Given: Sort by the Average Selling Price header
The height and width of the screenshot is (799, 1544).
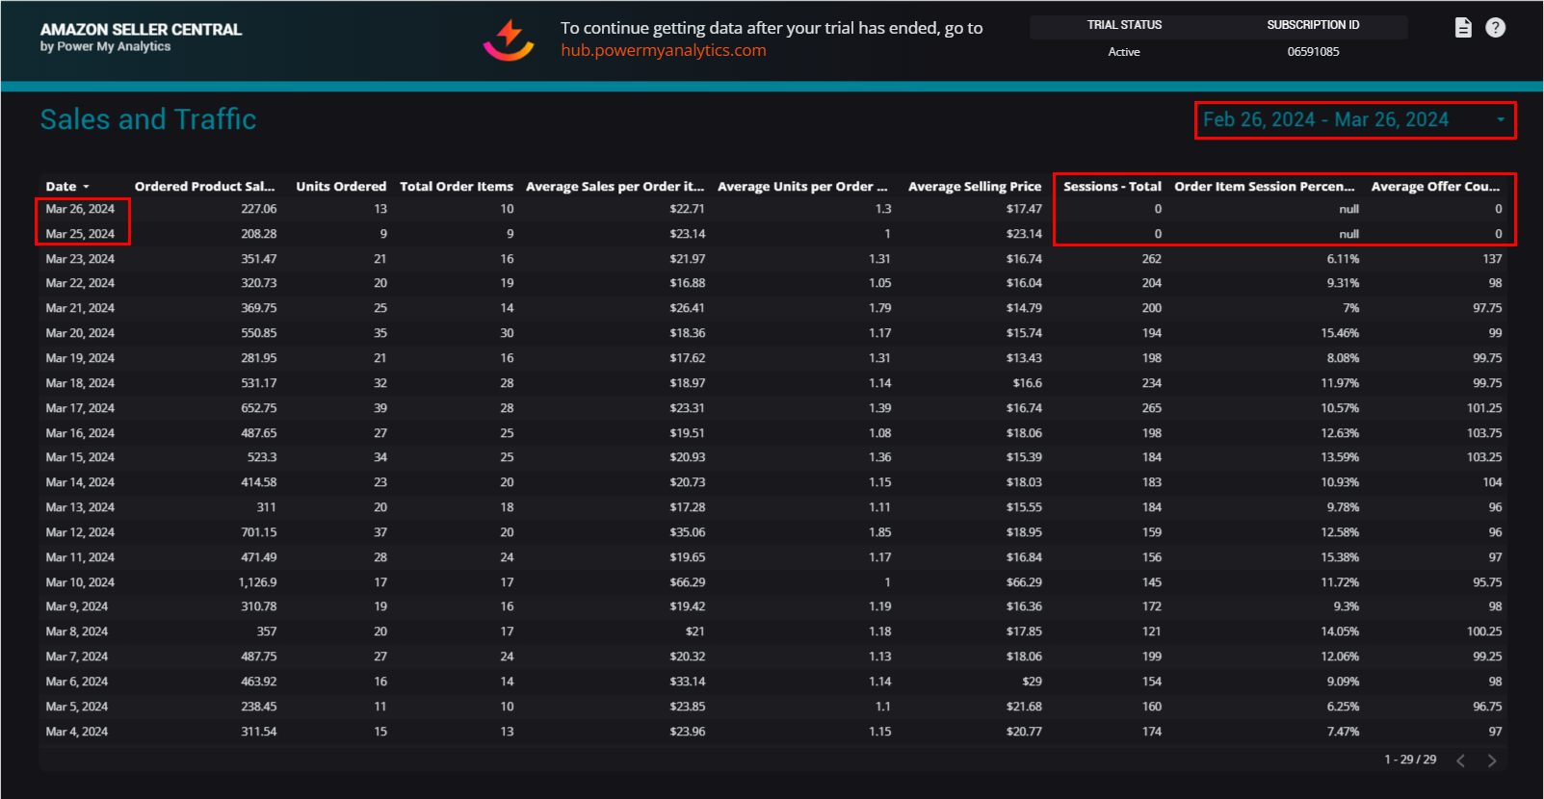Looking at the screenshot, I should (974, 187).
